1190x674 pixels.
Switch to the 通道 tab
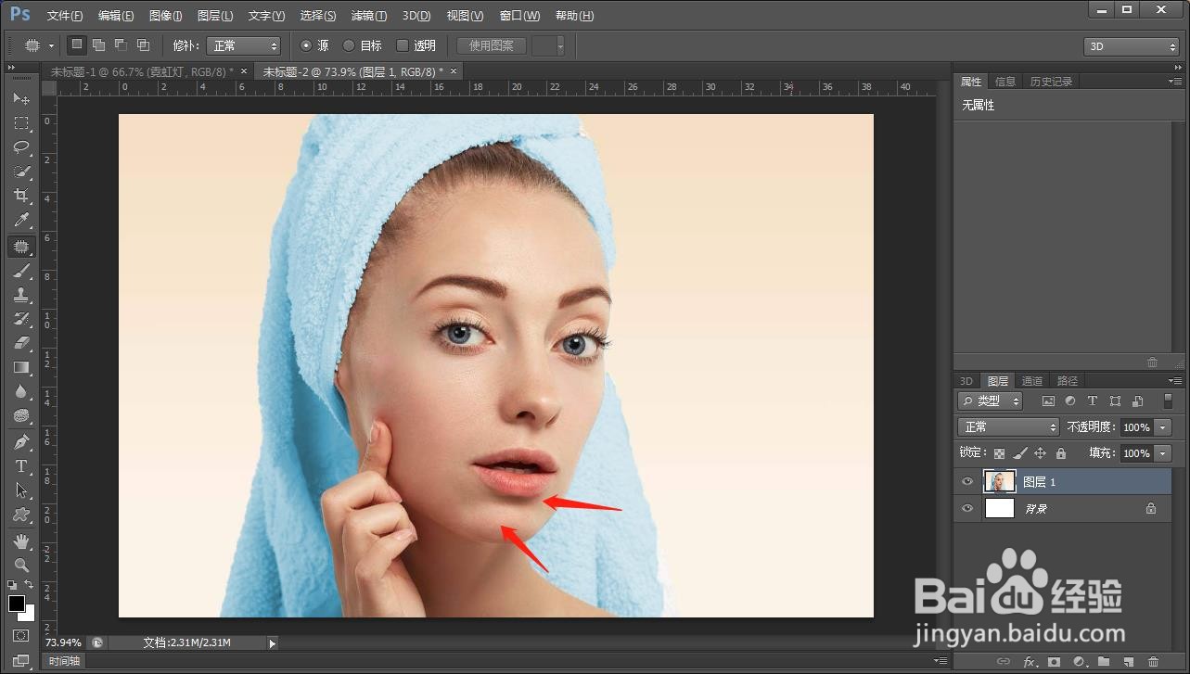point(1032,381)
